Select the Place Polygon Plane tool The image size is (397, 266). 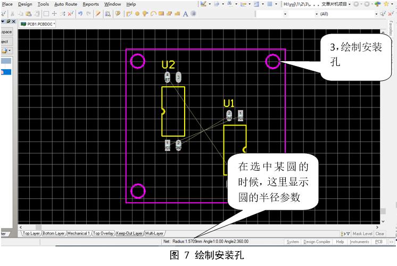pos(169,14)
